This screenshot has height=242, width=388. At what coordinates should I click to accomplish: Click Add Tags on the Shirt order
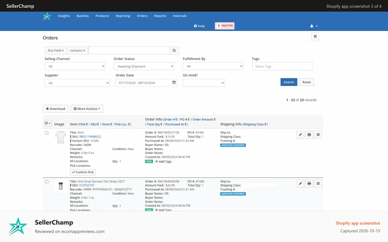coord(163,161)
